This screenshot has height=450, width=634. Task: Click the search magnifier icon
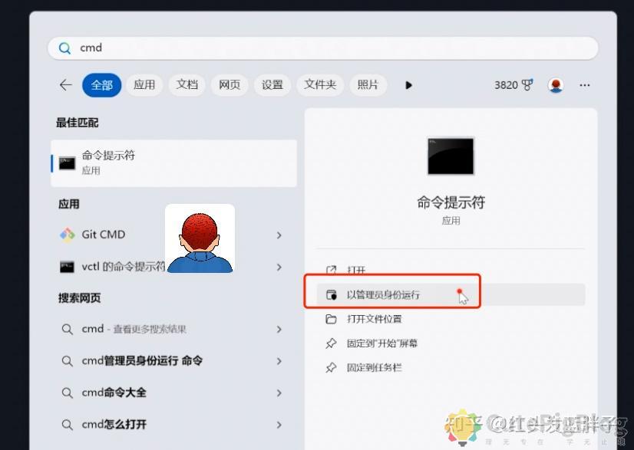(64, 48)
